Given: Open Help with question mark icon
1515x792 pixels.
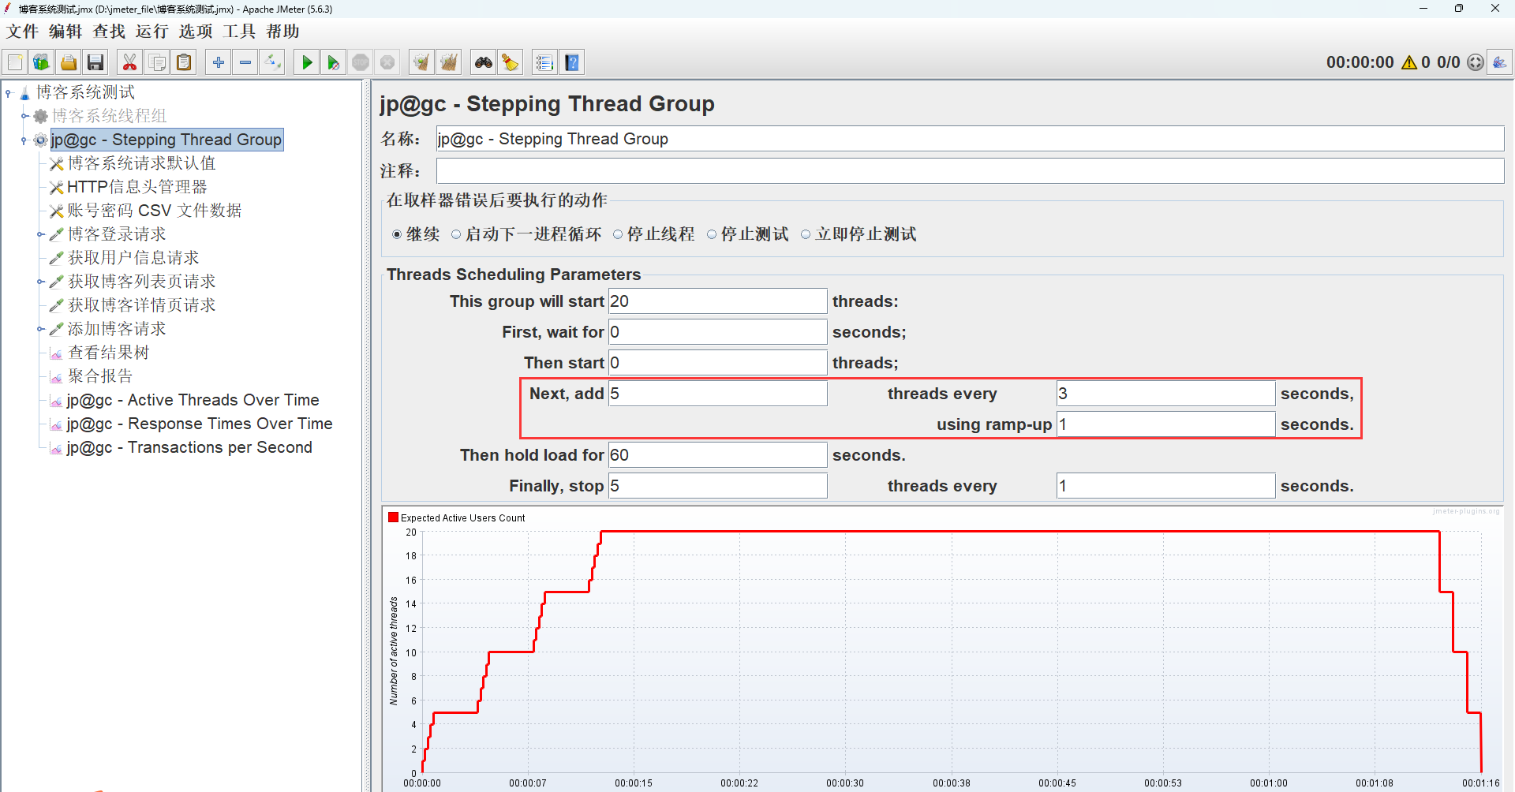Looking at the screenshot, I should point(572,62).
